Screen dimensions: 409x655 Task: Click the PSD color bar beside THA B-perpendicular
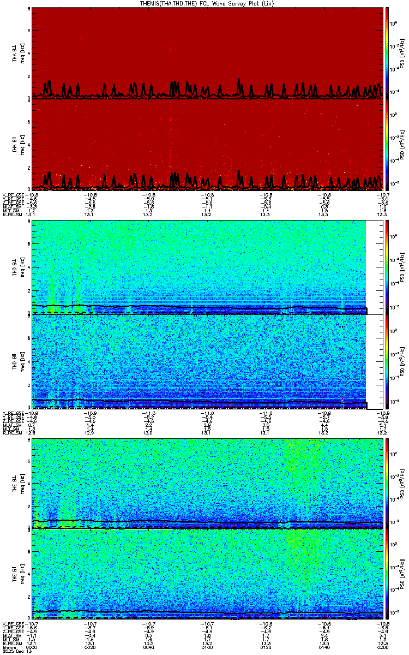tap(388, 52)
